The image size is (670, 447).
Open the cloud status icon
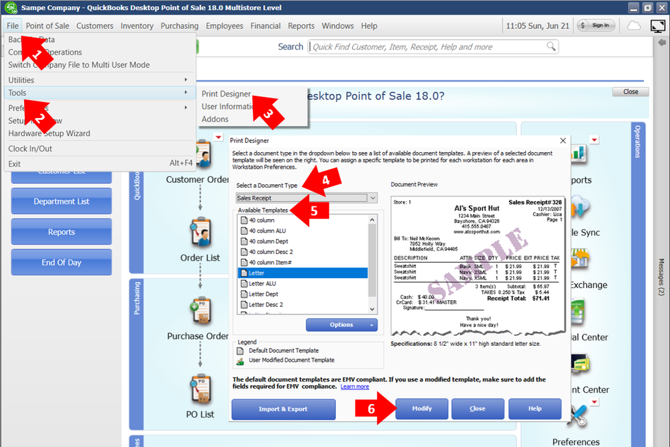pos(634,25)
